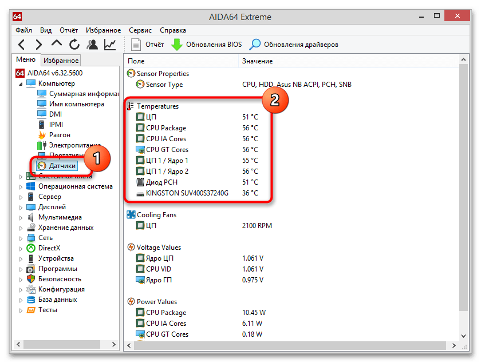Click the Значение column header
The image size is (481, 363).
coord(349,61)
